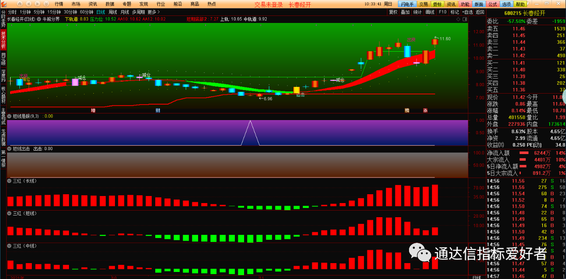Click the back arrow navigation icon

tap(29, 4)
